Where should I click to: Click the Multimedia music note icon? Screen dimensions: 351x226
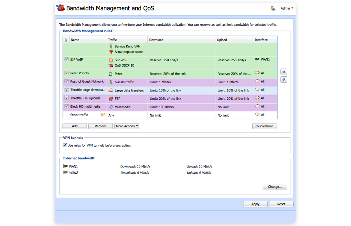111,107
